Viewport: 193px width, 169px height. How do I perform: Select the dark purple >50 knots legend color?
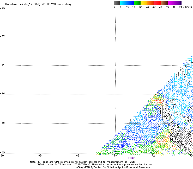(181, 3)
